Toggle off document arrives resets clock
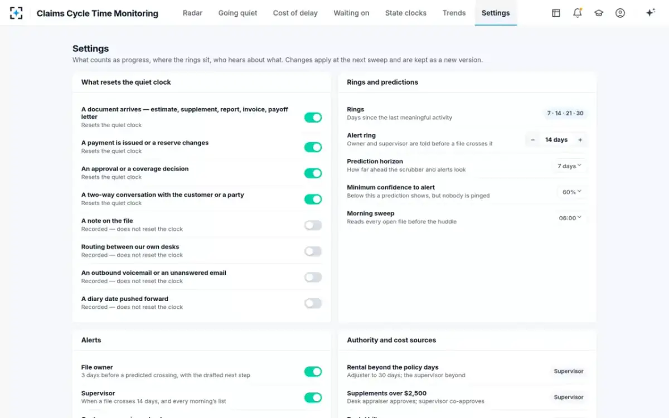 coord(313,118)
